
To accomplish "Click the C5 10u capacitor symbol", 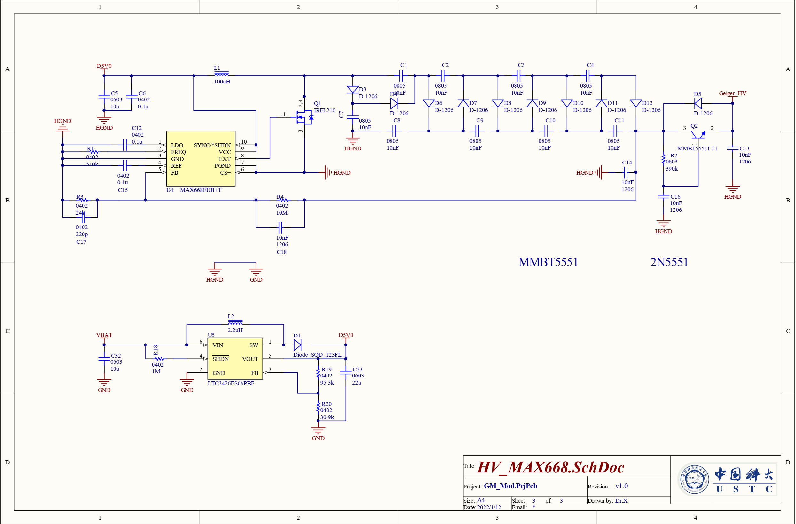I will 104,96.
